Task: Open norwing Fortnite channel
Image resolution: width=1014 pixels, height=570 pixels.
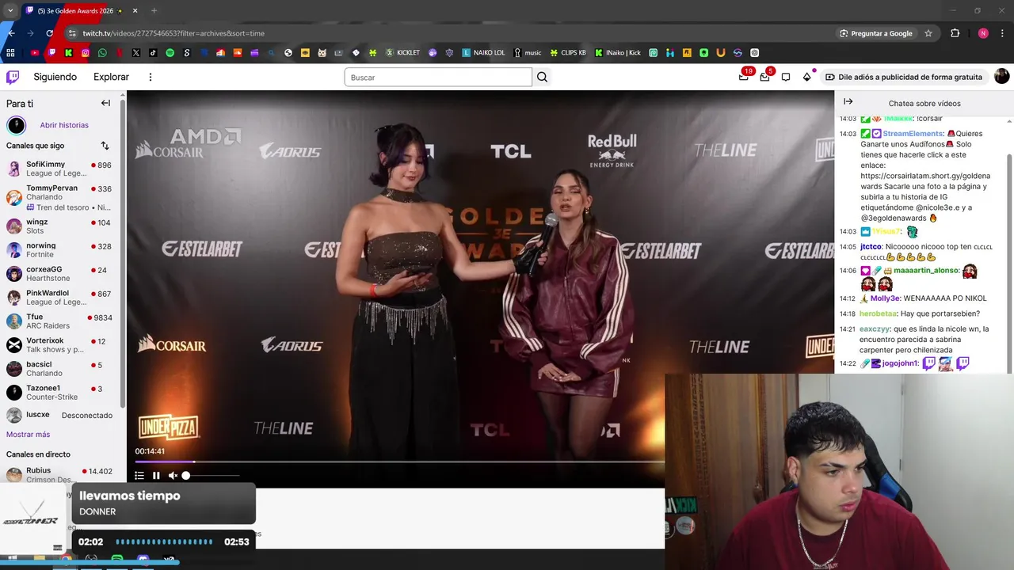Action: pyautogui.click(x=59, y=250)
